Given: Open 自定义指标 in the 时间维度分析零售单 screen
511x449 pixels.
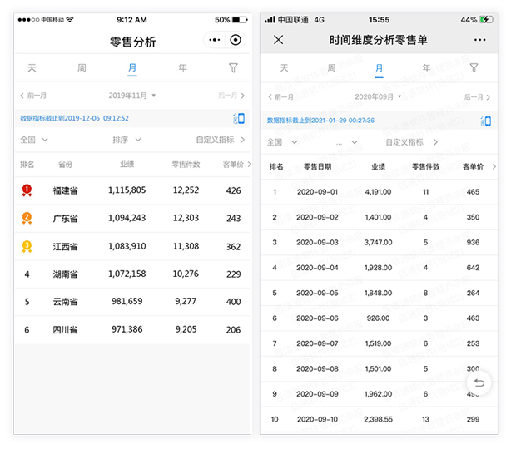Looking at the screenshot, I should click(412, 142).
